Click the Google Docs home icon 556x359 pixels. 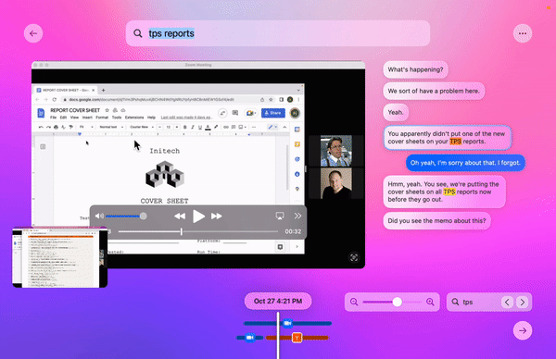[x=41, y=113]
